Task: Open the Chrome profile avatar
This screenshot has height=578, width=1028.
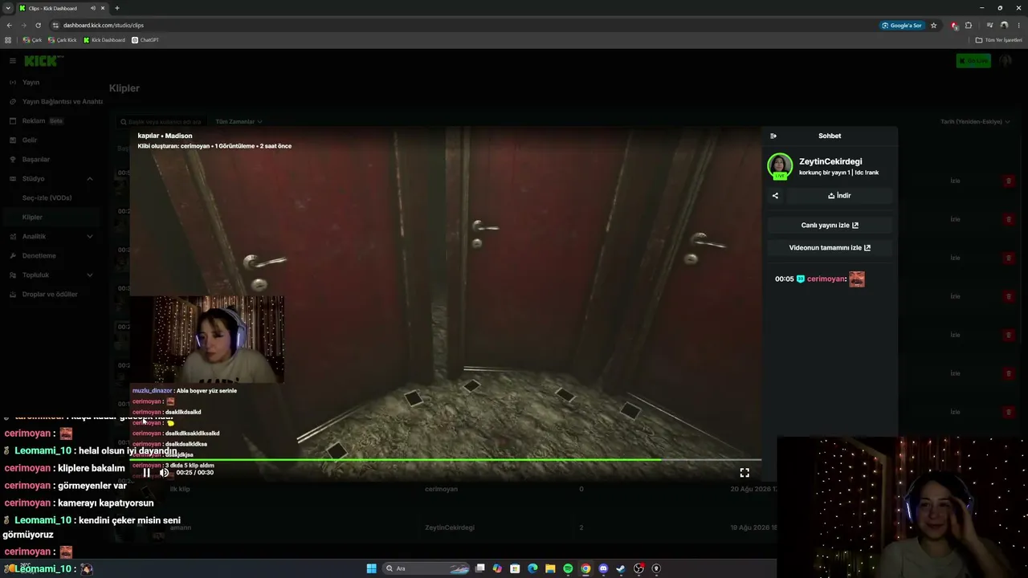Action: (x=1004, y=26)
